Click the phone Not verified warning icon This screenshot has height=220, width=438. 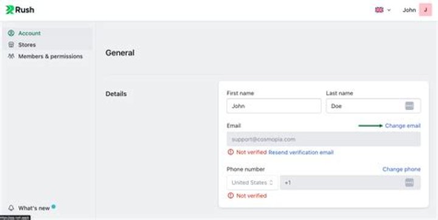coord(231,196)
